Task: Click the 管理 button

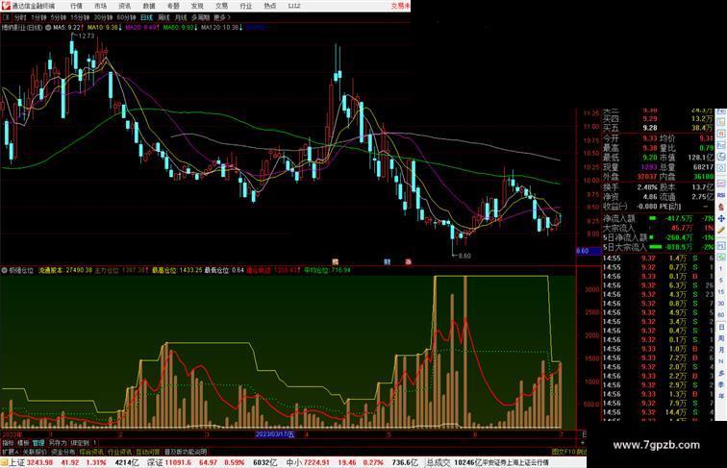Action: [38, 443]
